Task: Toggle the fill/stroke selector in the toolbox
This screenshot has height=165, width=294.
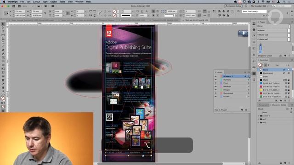Action: pyautogui.click(x=3, y=99)
